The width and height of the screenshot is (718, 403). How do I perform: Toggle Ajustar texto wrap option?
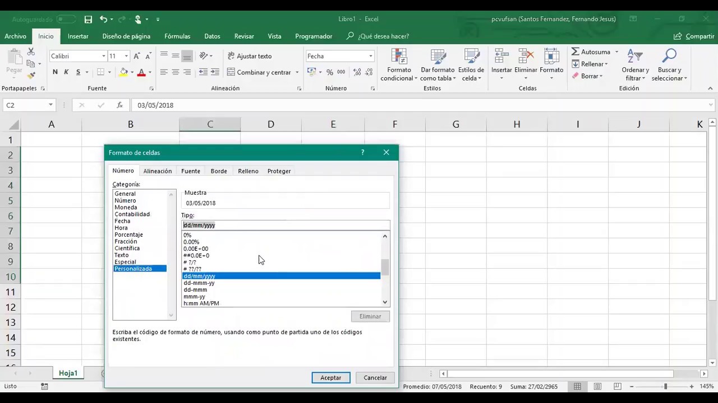[x=249, y=56]
